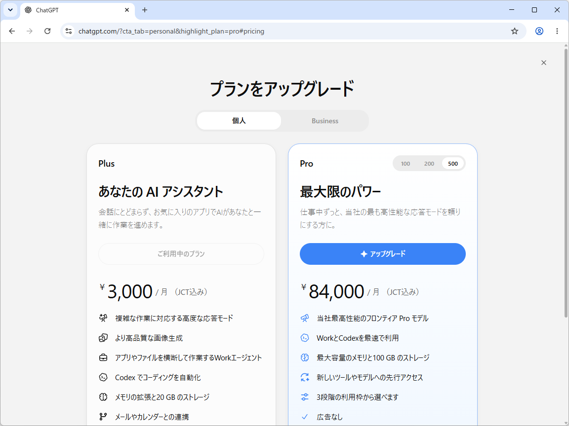
Task: Click the blue アップグレード button
Action: [x=382, y=254]
